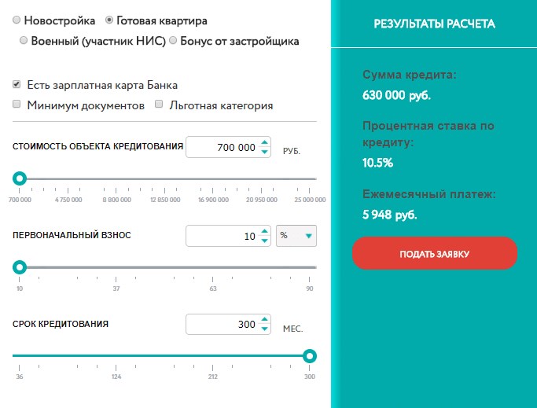Increase down payment with up arrow
The height and width of the screenshot is (408, 537).
264,231
